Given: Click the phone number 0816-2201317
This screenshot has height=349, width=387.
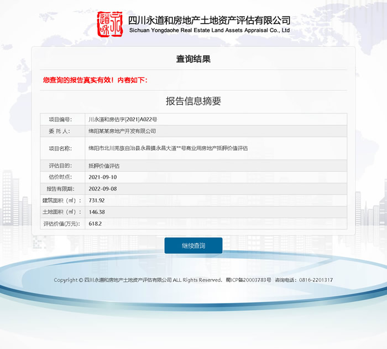Looking at the screenshot, I should (316, 280).
